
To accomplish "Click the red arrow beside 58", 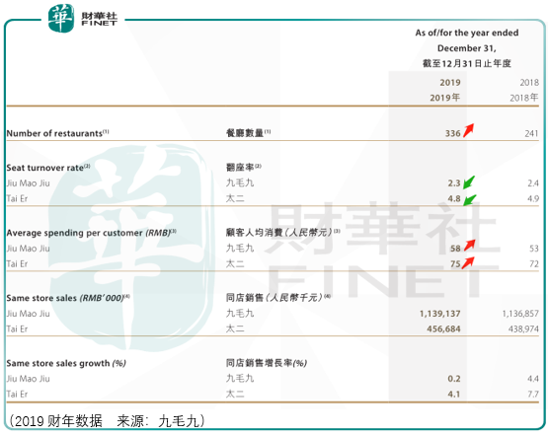I will [x=470, y=245].
